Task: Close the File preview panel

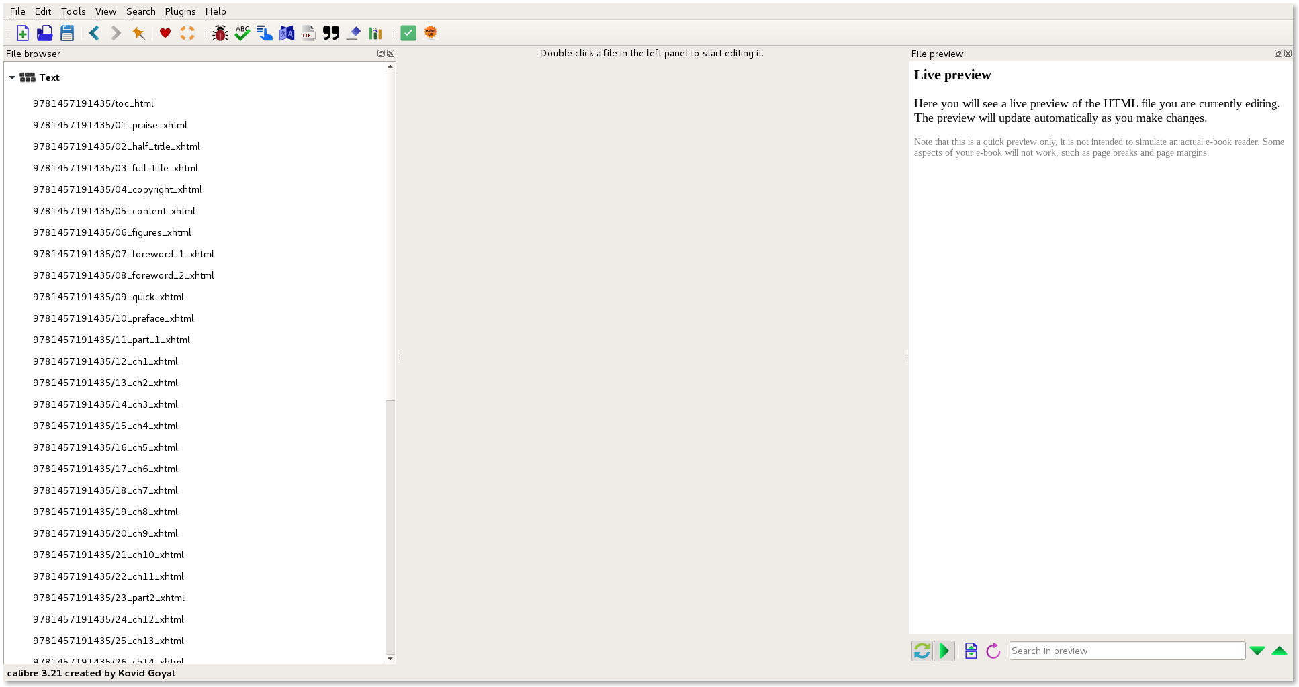Action: pyautogui.click(x=1288, y=54)
